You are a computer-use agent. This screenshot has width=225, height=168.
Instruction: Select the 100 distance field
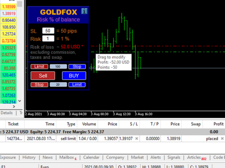[58, 66]
